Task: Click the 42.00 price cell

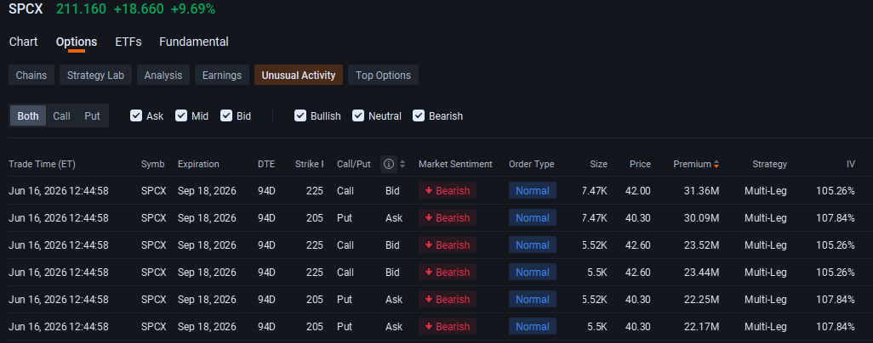Action: [637, 191]
